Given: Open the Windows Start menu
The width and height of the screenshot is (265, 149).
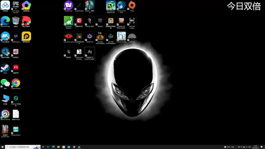Looking at the screenshot, I should (x=2, y=147).
